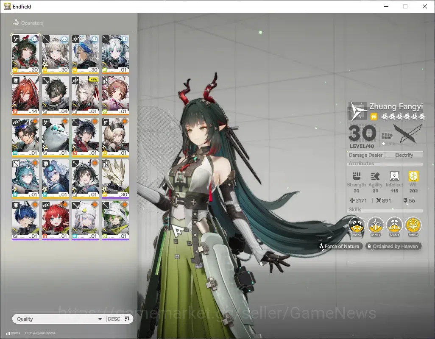Open the Force of Nature talent button
The width and height of the screenshot is (435, 339).
coord(340,246)
